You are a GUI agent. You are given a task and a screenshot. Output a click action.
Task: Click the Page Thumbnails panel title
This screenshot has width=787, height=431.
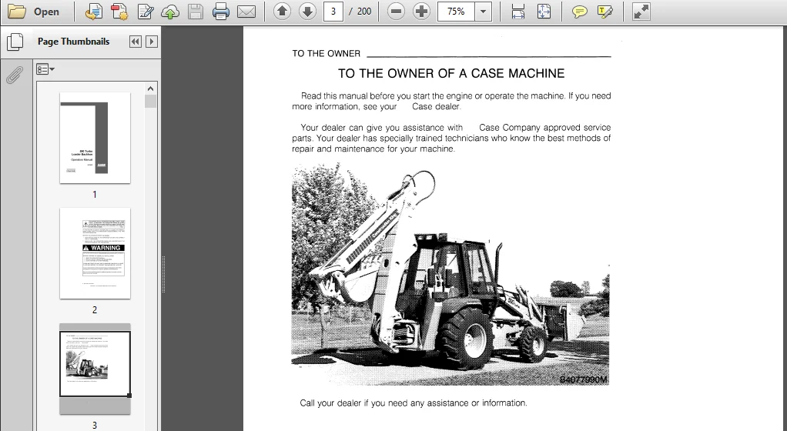[x=73, y=42]
